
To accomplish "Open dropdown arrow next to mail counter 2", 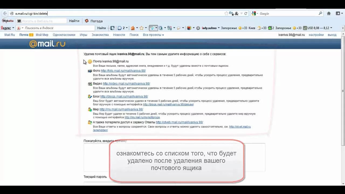I will coord(127,28).
